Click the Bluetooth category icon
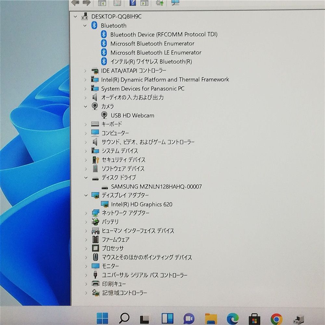 [x=94, y=25]
